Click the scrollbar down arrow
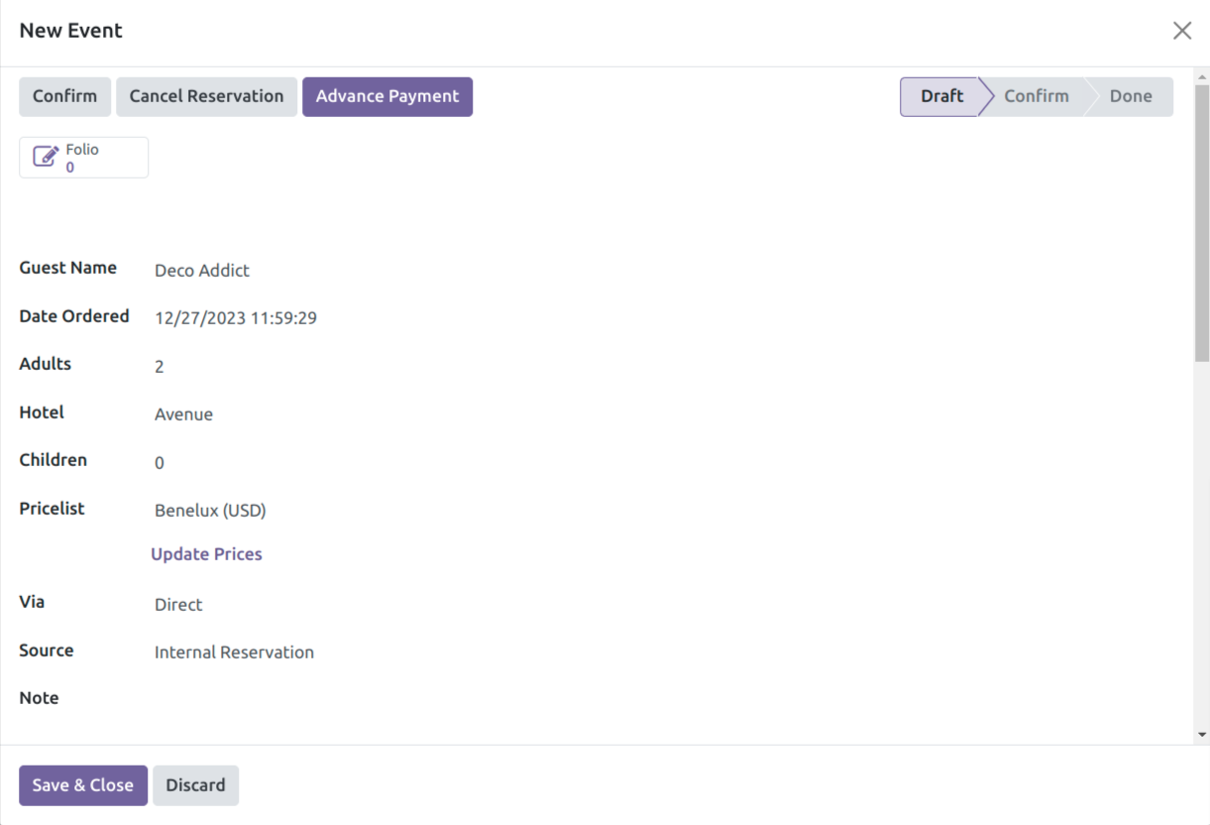This screenshot has height=825, width=1210. 1202,735
